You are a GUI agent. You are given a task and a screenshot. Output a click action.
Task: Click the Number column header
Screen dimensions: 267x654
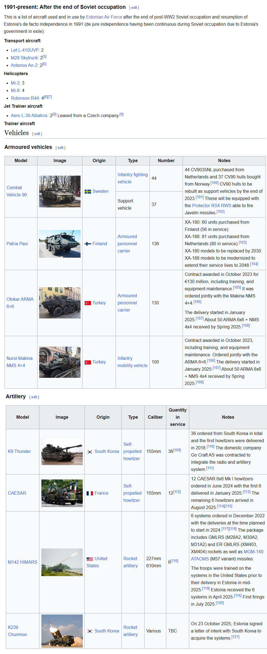166,161
